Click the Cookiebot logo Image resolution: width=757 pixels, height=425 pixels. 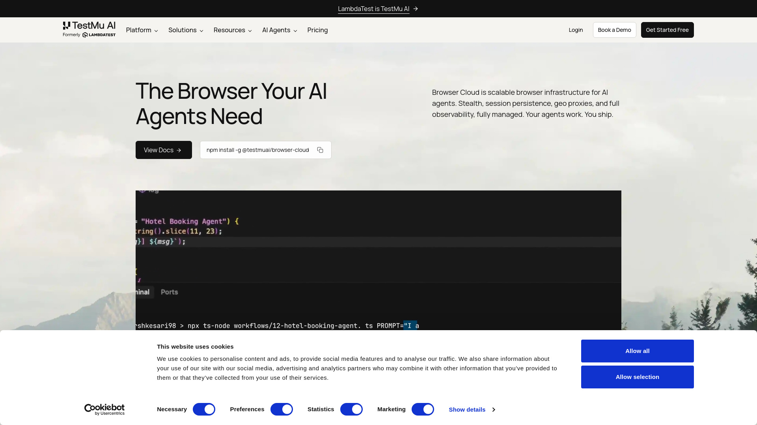[104, 410]
